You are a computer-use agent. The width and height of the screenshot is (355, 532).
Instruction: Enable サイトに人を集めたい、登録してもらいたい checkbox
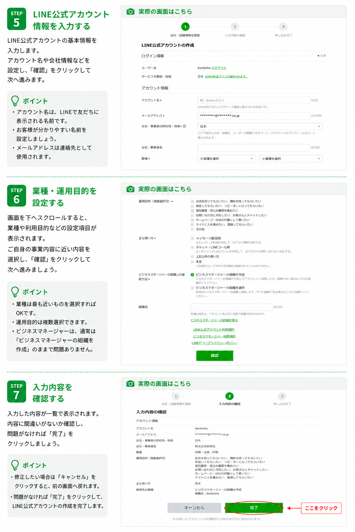pyautogui.click(x=192, y=225)
